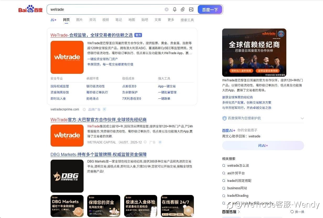Open the 银行级流动性 link
323x218 pixels.
tap(96, 86)
